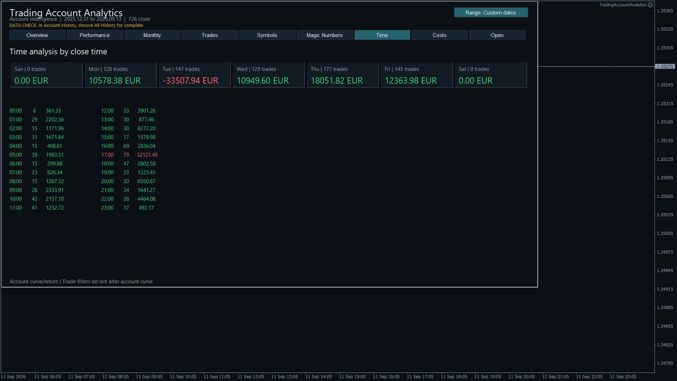677x381 pixels.
Task: Switch to the Performance tab
Action: 95,35
